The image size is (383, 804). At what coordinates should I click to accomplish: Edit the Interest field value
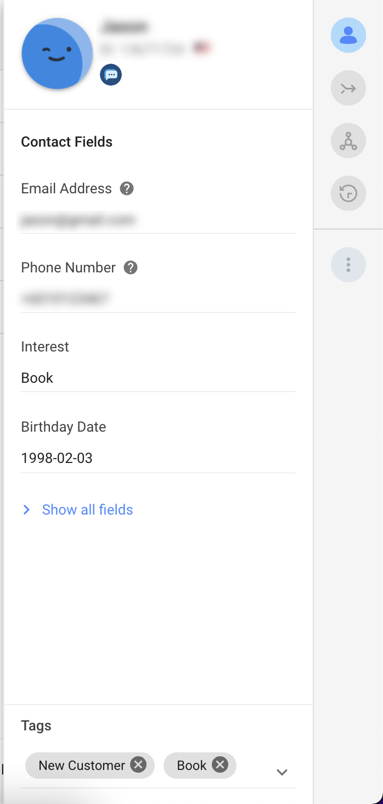[157, 378]
